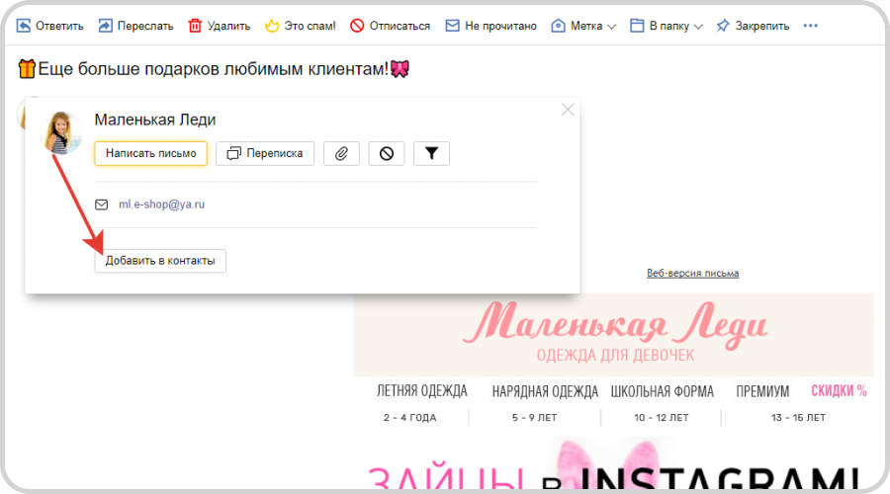
Task: Select the СКИДКИ % menu item
Action: (839, 390)
